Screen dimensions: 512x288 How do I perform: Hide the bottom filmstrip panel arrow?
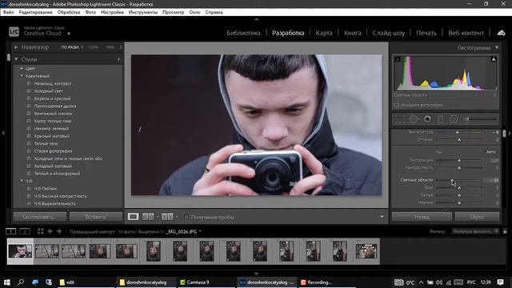coord(256,274)
